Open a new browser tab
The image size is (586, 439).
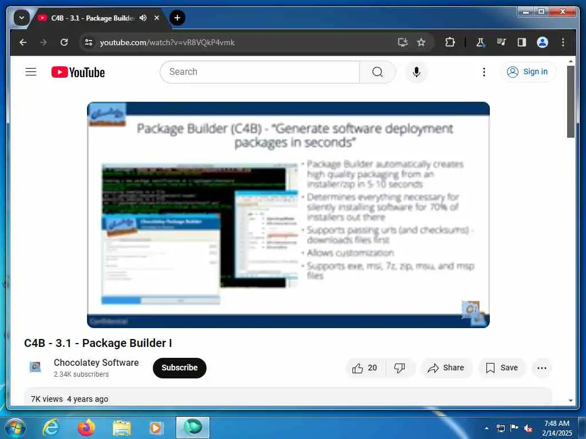[177, 18]
